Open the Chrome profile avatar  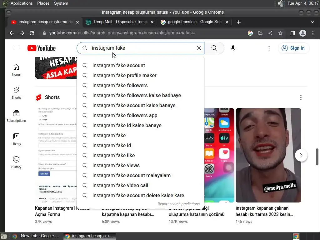pyautogui.click(x=302, y=33)
